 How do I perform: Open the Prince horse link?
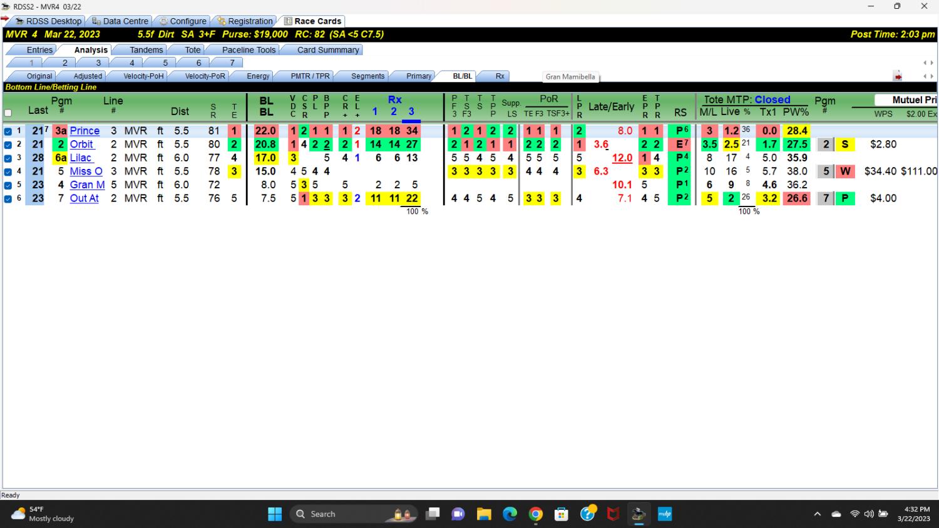pyautogui.click(x=85, y=131)
